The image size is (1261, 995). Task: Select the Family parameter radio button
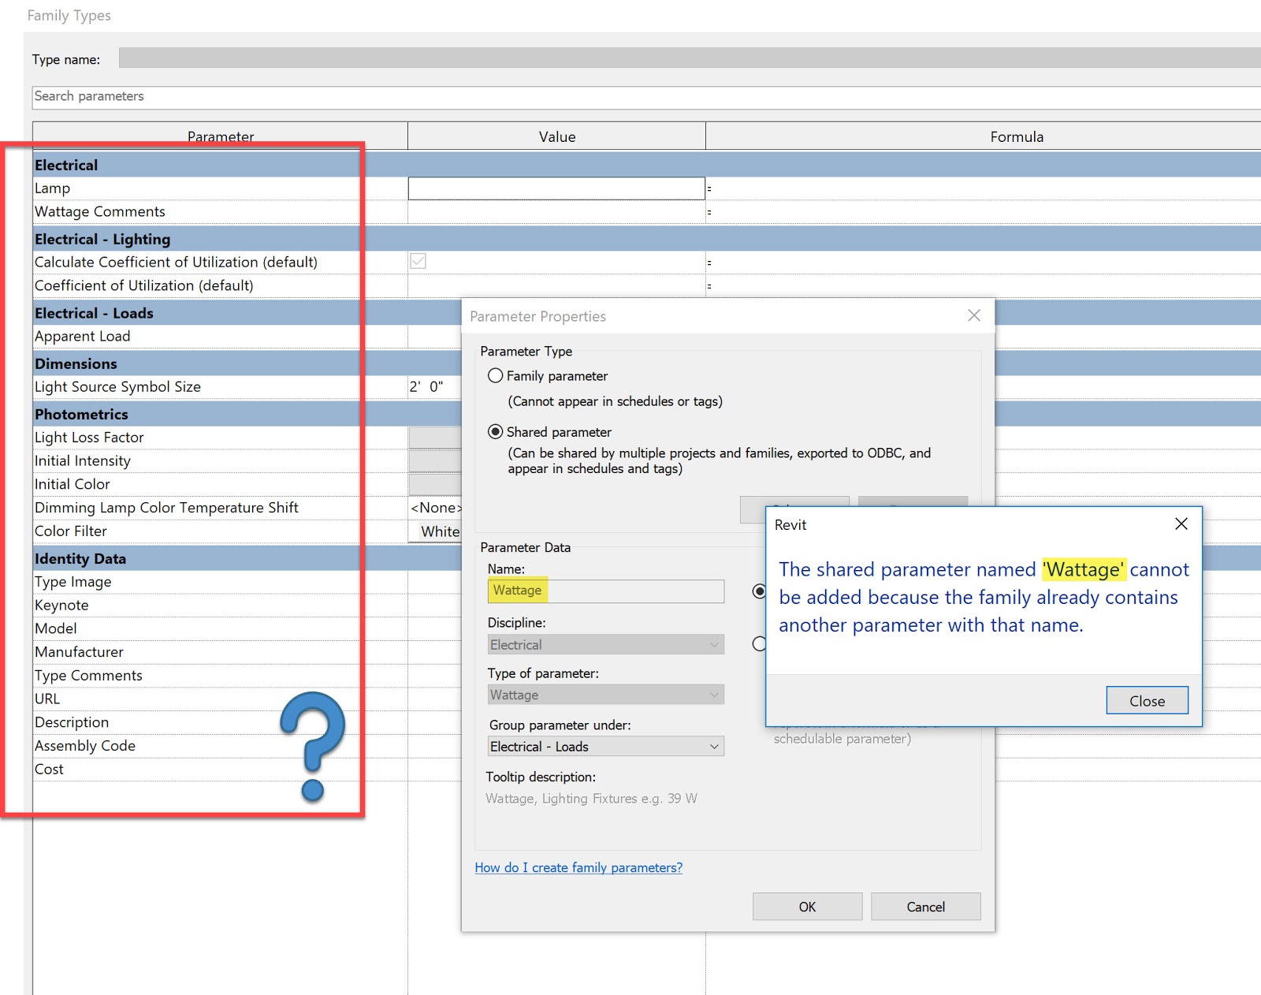tap(495, 376)
